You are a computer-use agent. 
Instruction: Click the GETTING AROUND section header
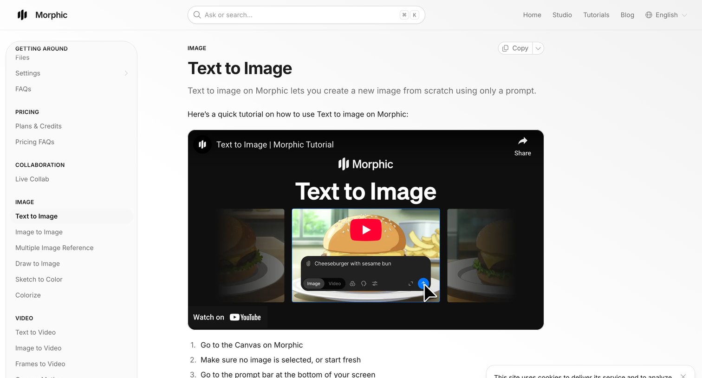pos(41,49)
